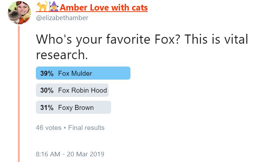This screenshot has height=162, width=269.
Task: Click the cat emoji beside the name
Action: (42, 7)
